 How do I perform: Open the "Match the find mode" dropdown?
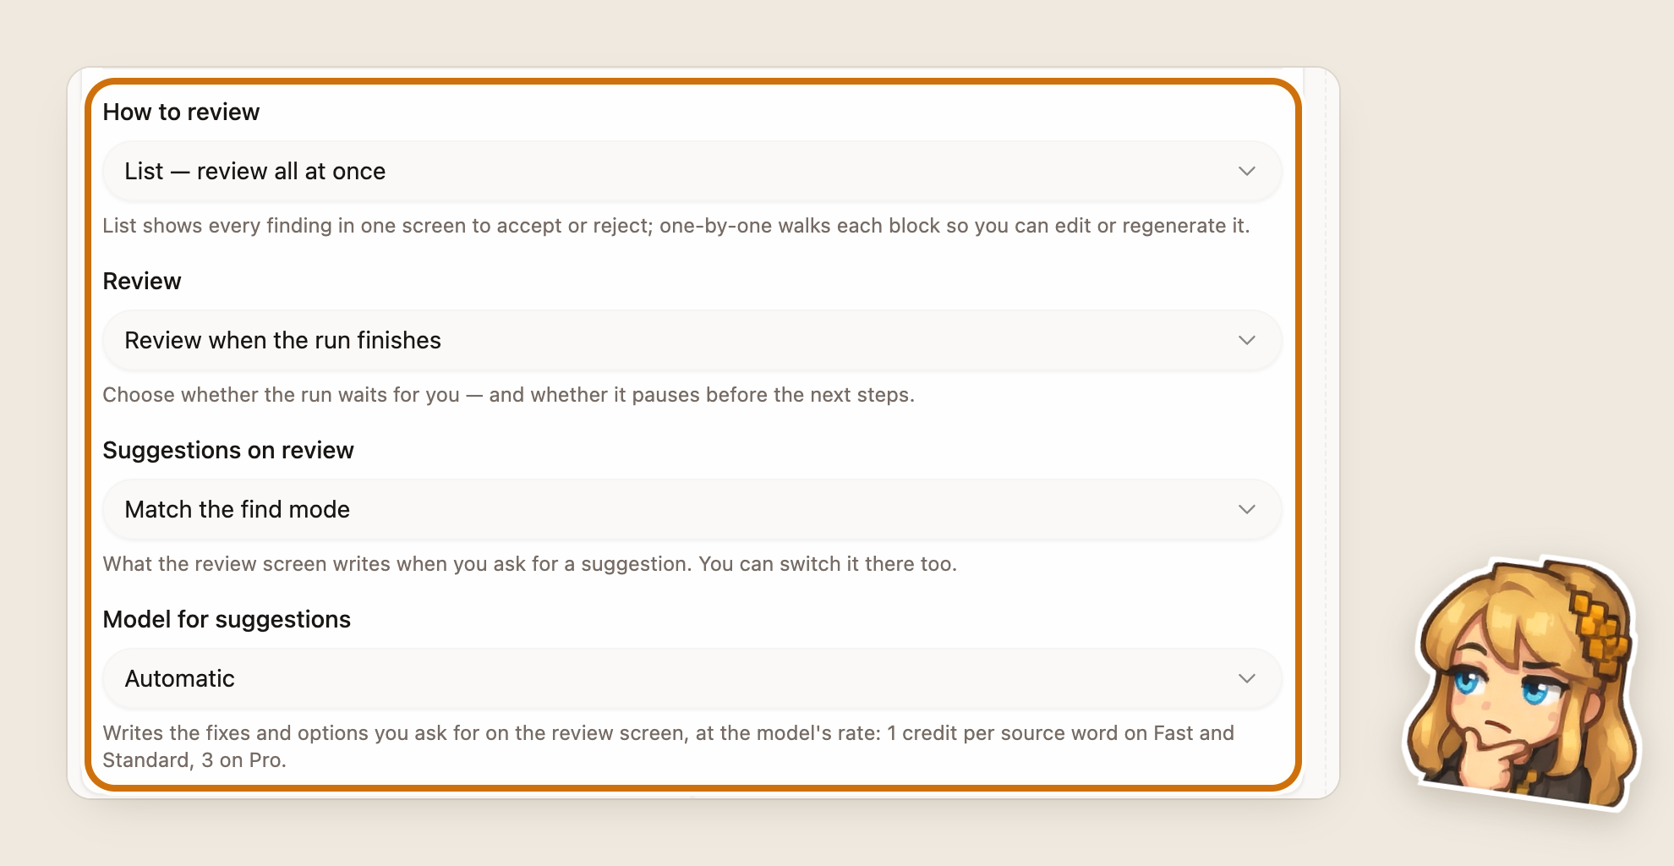pos(692,509)
